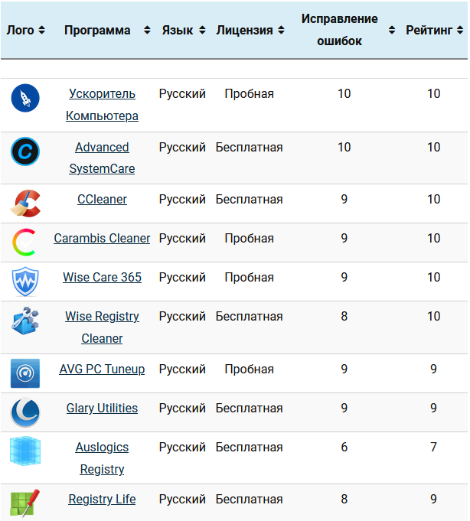Image resolution: width=470 pixels, height=521 pixels.
Task: Open the CCleaner program link
Action: tap(102, 199)
